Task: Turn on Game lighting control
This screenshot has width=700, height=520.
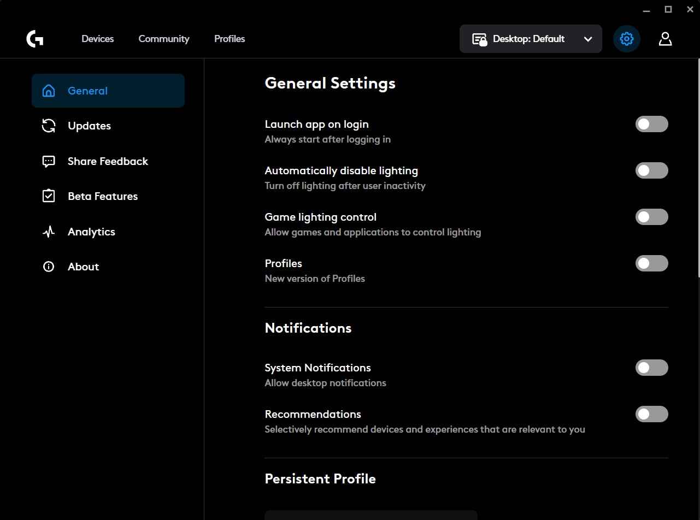Action: tap(651, 217)
